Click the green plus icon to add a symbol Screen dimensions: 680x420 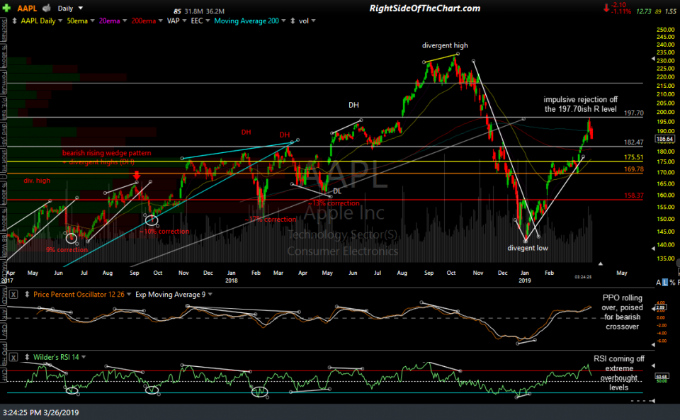(x=6, y=8)
